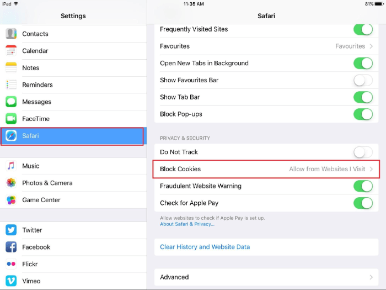Screen dimensions: 386x290
Task: Enable the Do Not Track switch
Action: (363, 152)
